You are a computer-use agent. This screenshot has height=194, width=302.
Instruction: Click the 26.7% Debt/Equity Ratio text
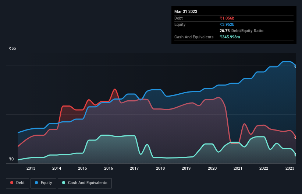[x=241, y=31]
